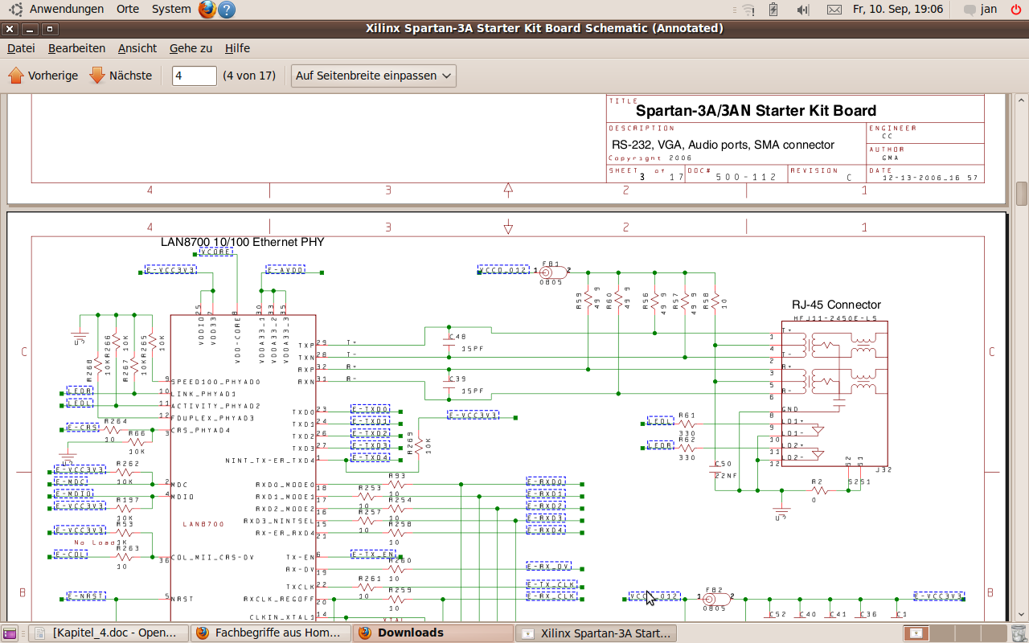The height and width of the screenshot is (643, 1029).
Task: Click the title 'Spartan-3A/3AN Starter Kit Board'
Action: coord(756,111)
